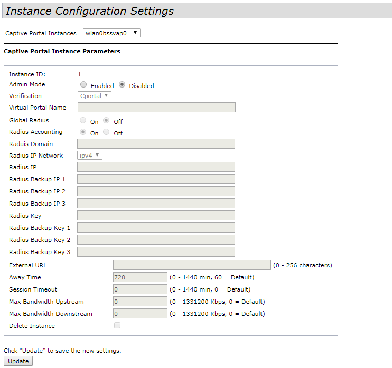Turn Global Radius On
This screenshot has width=392, height=368.
(x=83, y=121)
